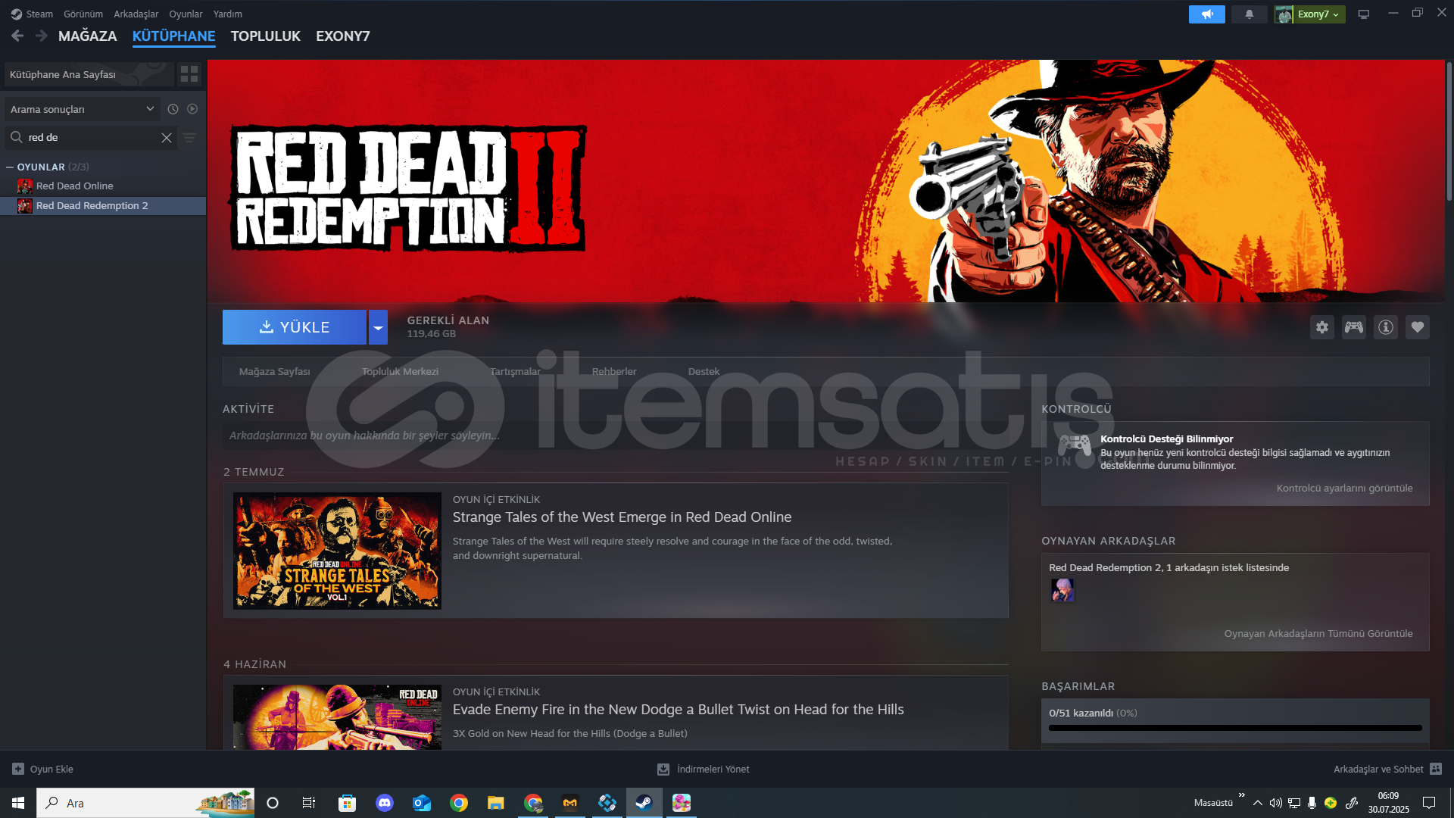Click Kontrolcü ayarlarını görüntüle link

[x=1344, y=489]
